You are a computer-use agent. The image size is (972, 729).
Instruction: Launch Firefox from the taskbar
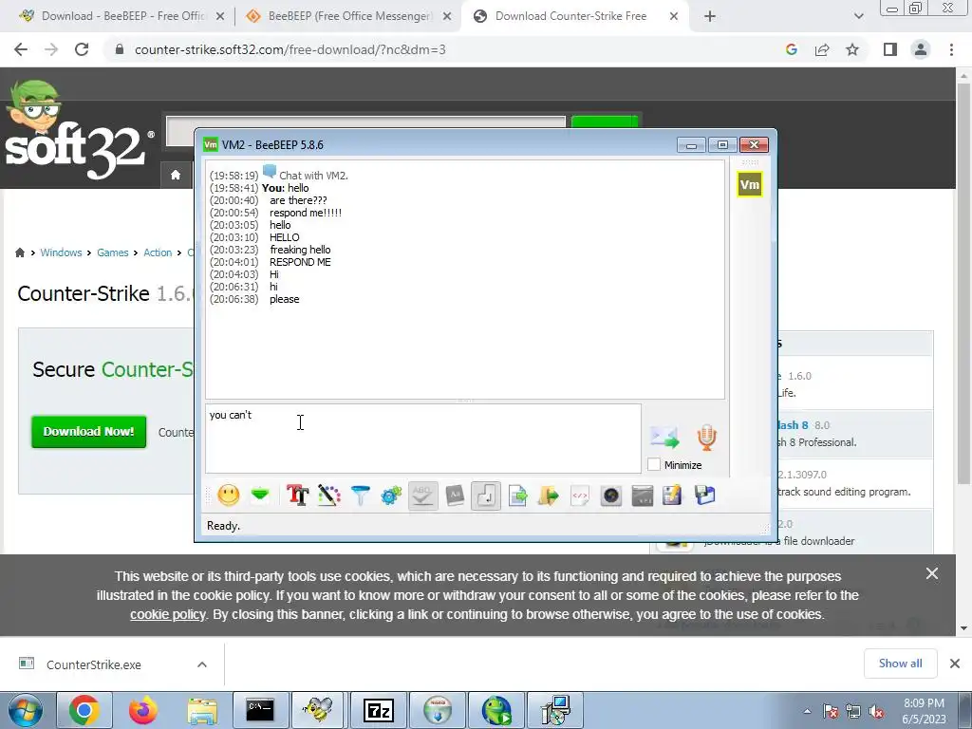(142, 710)
